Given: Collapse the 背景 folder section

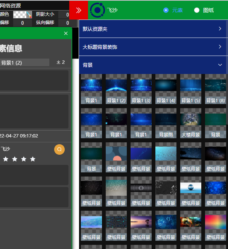Looking at the screenshot, I should (x=153, y=65).
